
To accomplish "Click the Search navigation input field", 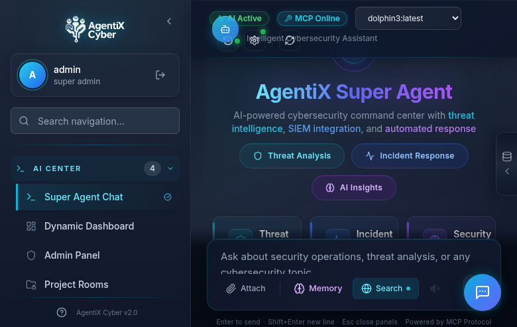I will [95, 121].
